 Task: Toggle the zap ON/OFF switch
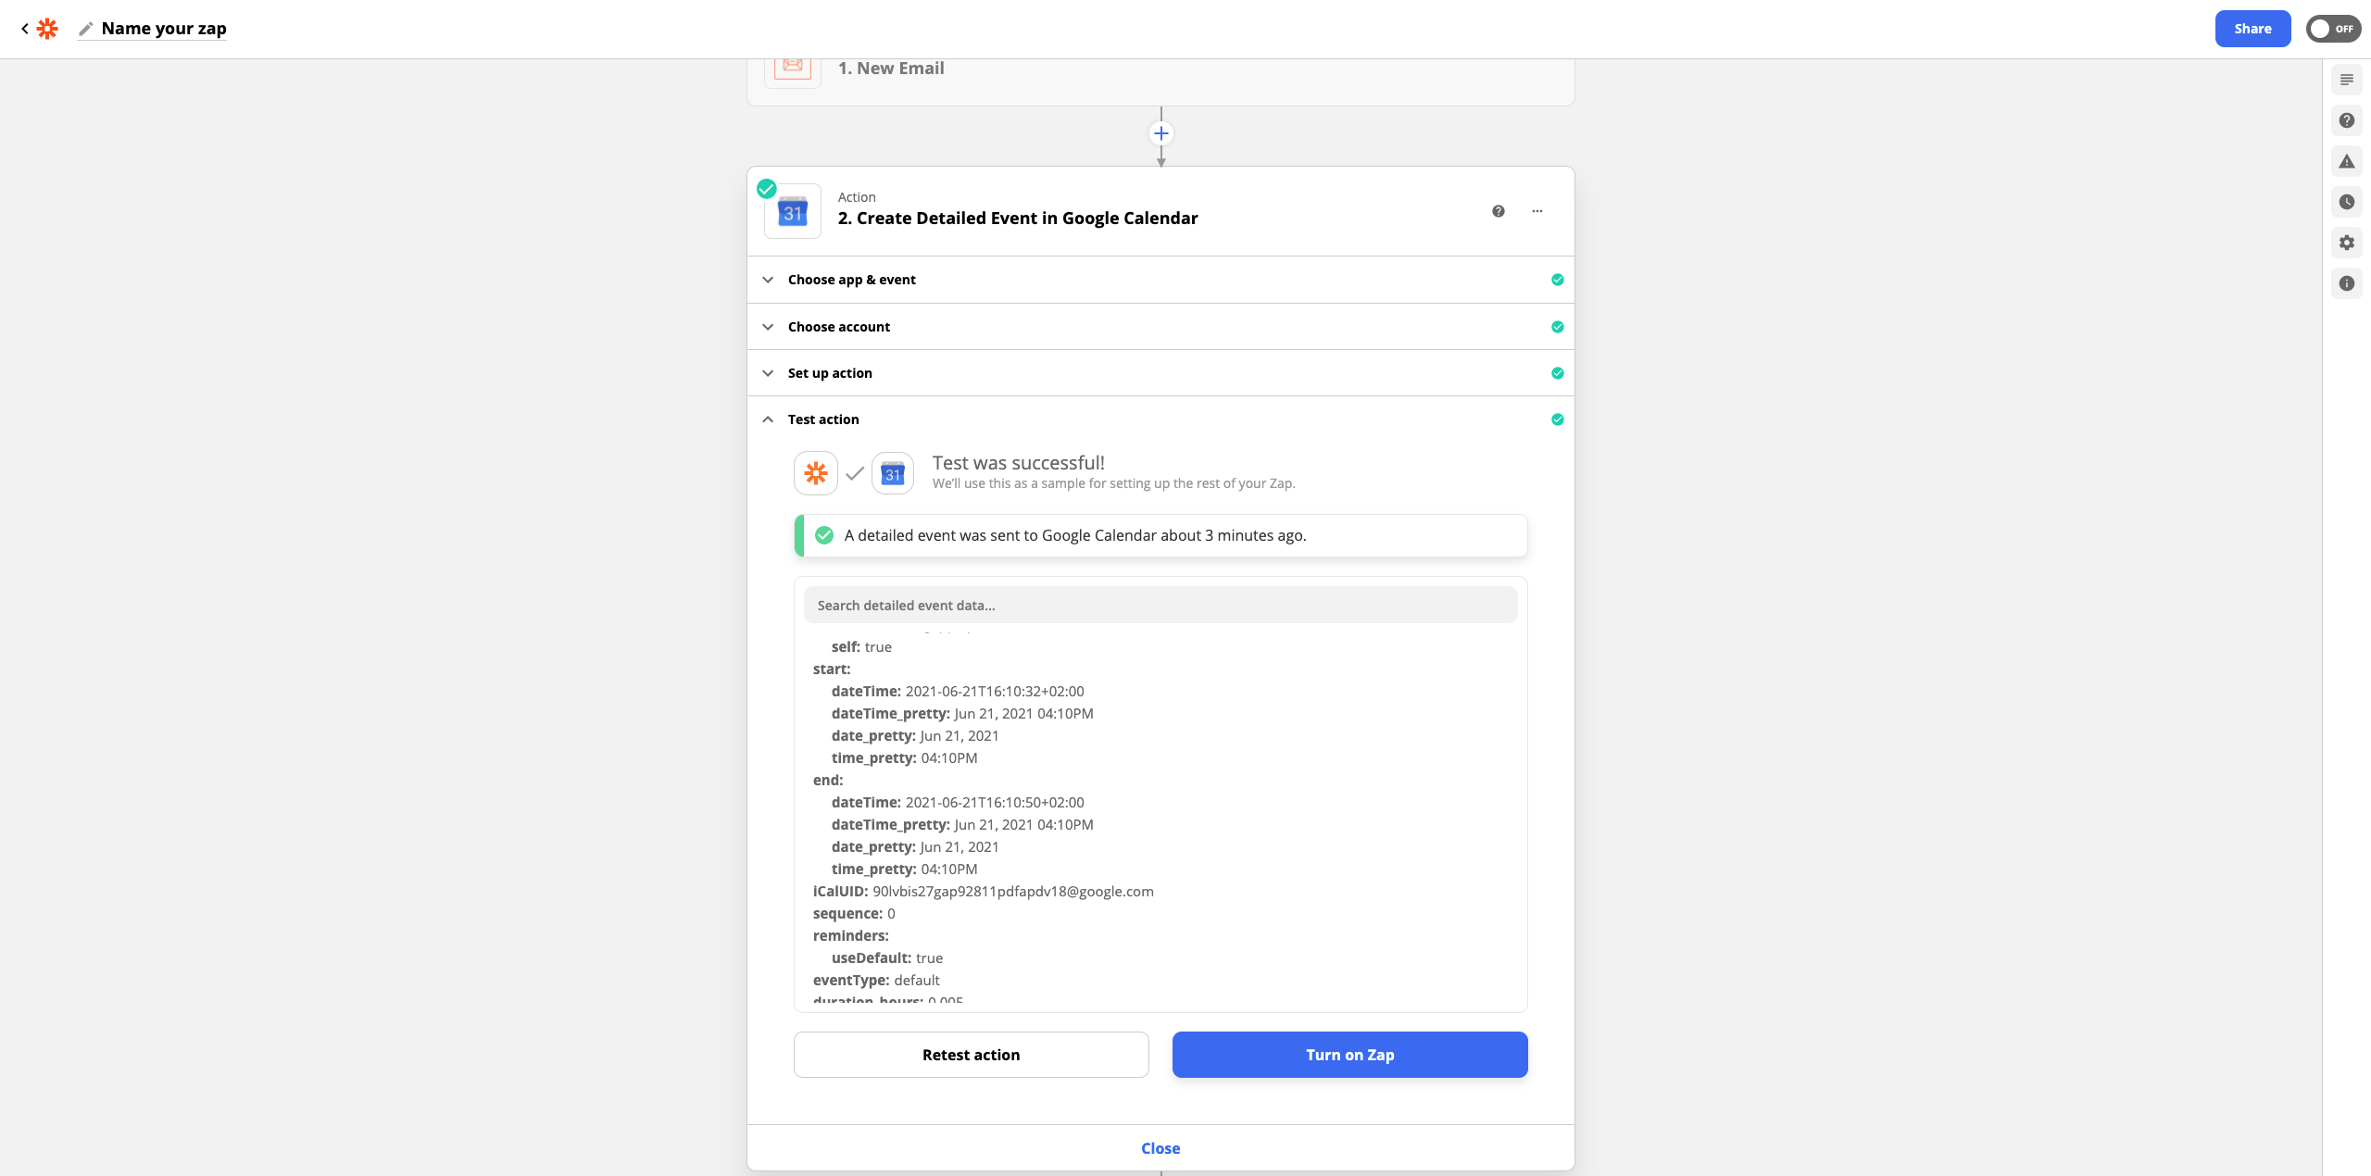coord(2332,29)
